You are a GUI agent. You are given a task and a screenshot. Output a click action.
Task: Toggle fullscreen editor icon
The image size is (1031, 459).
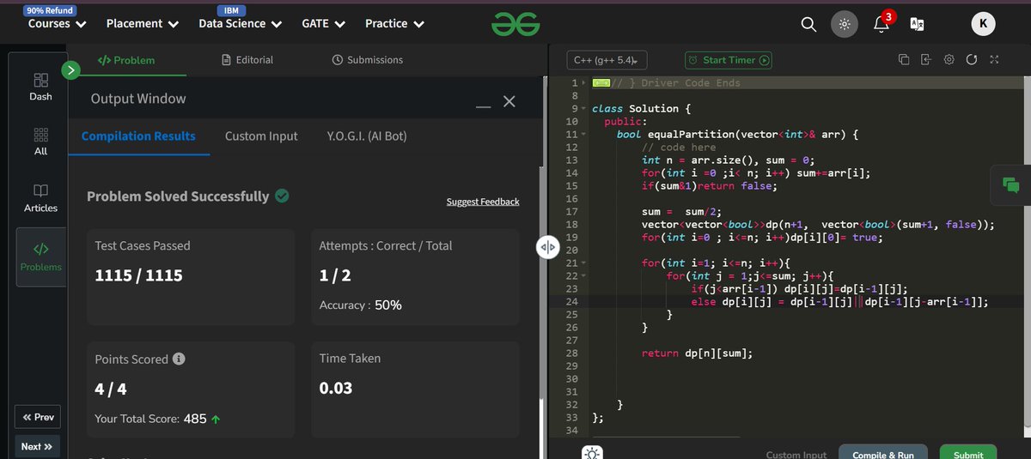click(x=994, y=60)
